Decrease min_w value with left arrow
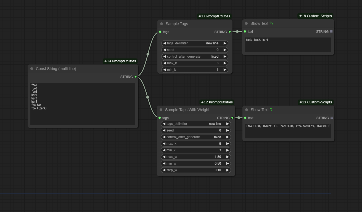This screenshot has width=362, height=212. pyautogui.click(x=164, y=163)
